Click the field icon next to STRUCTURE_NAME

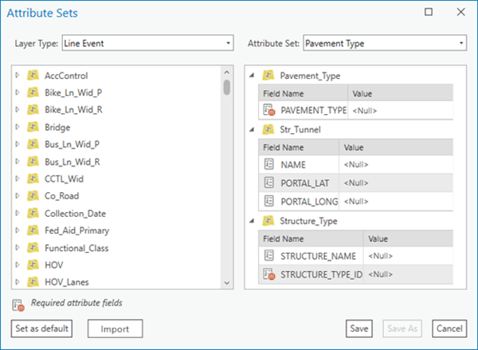(269, 255)
